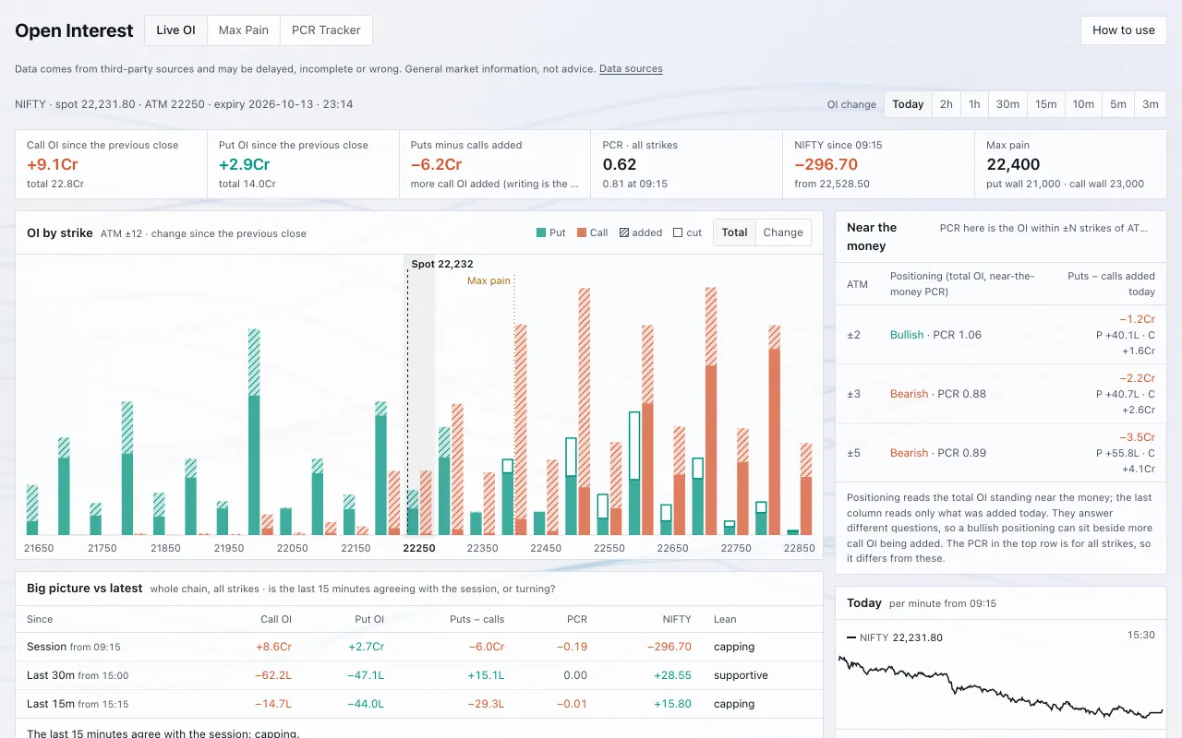Screen dimensions: 1182x738
Task: Set OI change window to 10m
Action: click(x=1083, y=104)
